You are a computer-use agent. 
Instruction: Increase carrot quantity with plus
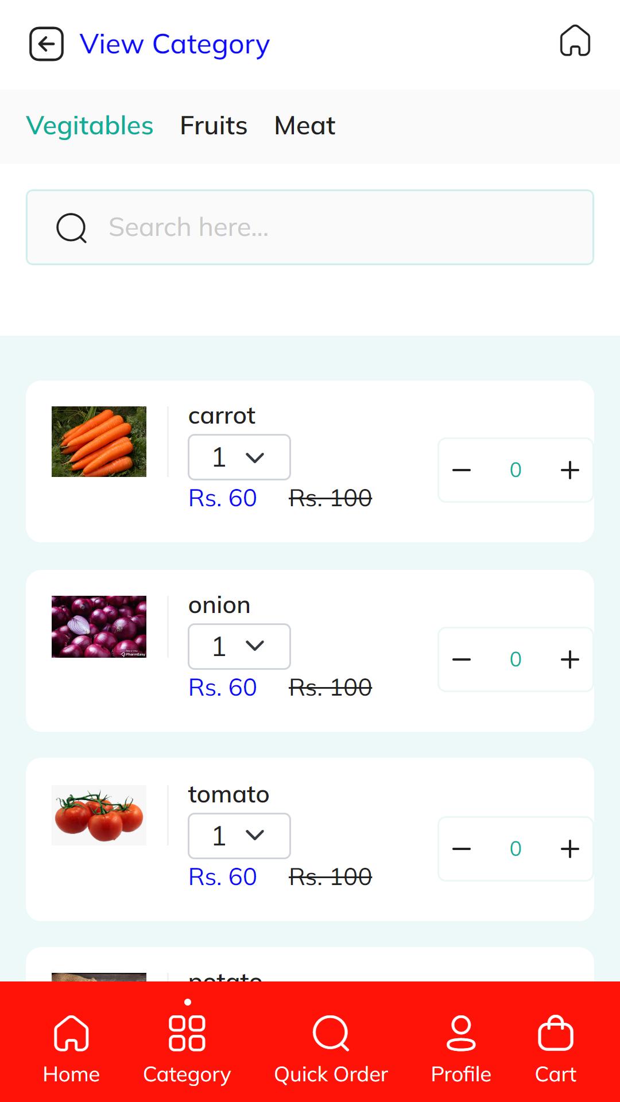(x=570, y=470)
